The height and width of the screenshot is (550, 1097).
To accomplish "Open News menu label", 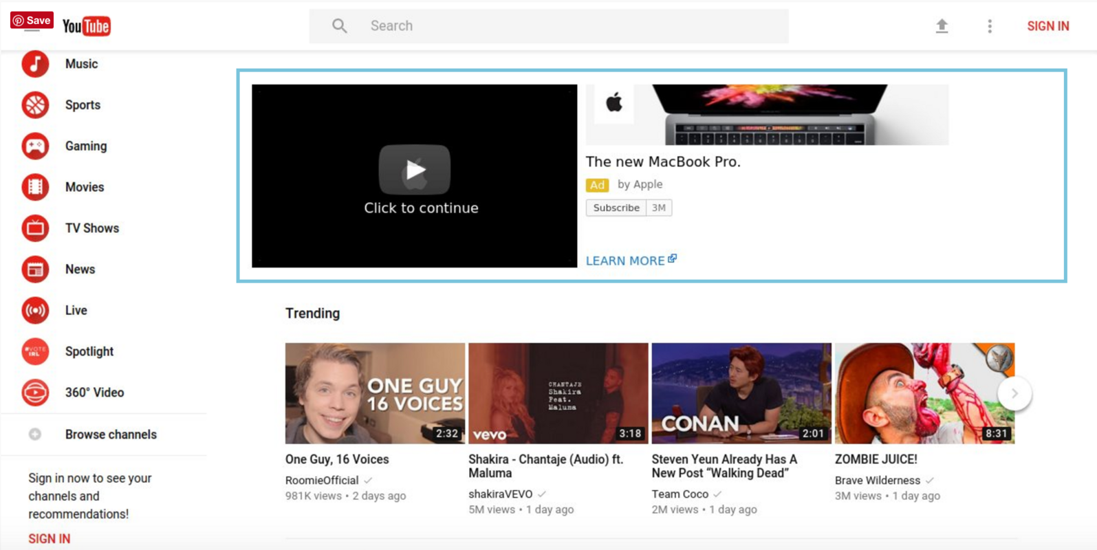I will pyautogui.click(x=80, y=269).
